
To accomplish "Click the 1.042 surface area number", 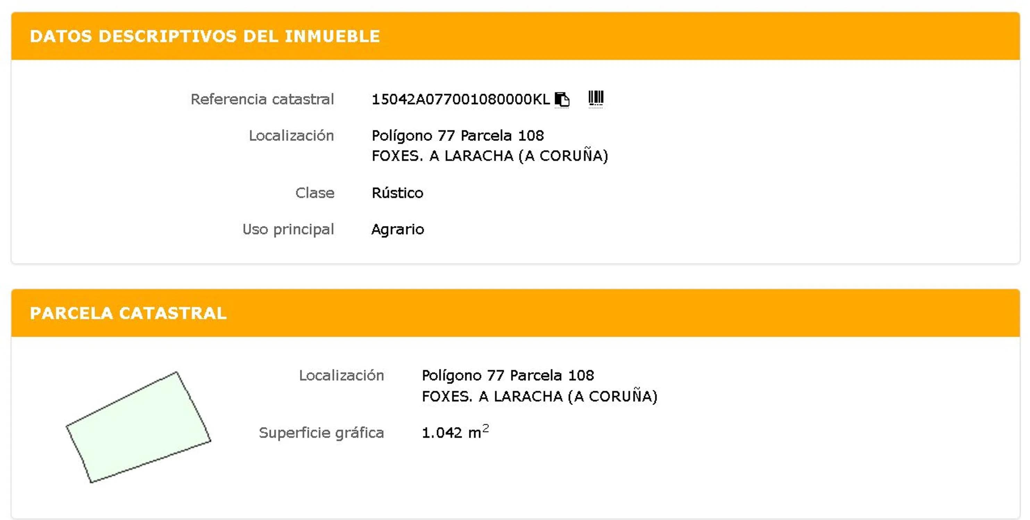I will [x=442, y=432].
